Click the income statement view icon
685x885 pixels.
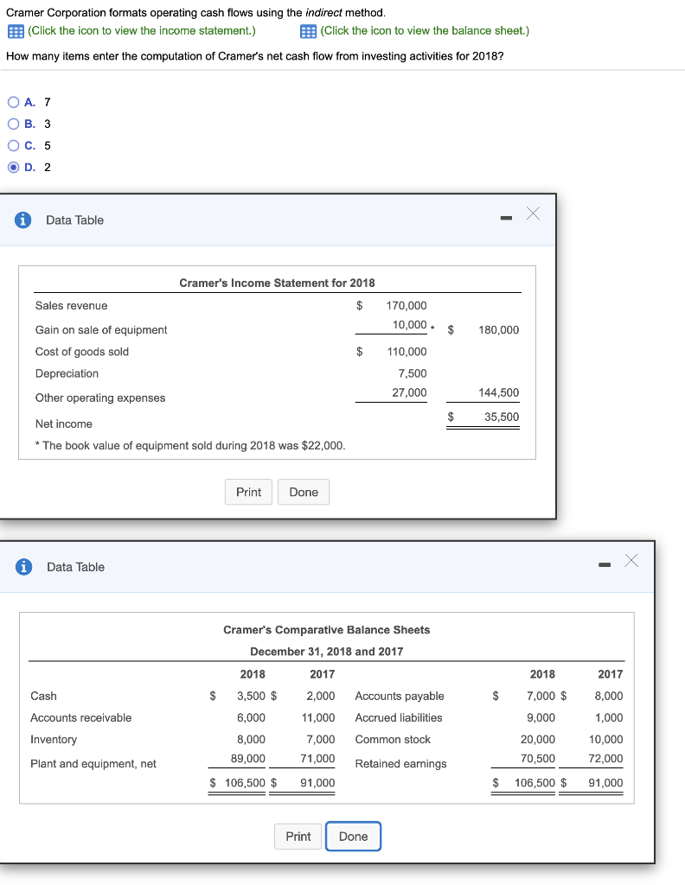[x=16, y=31]
